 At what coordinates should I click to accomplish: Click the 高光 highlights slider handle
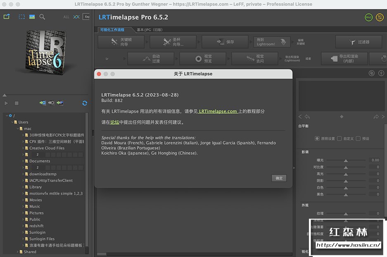click(346, 174)
